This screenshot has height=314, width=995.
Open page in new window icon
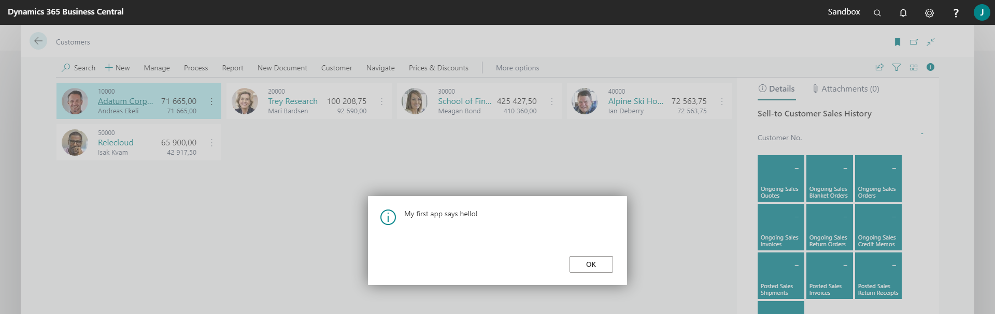click(914, 42)
